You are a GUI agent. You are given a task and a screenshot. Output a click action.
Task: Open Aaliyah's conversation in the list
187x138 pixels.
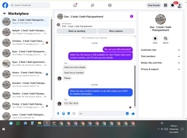(x=25, y=32)
